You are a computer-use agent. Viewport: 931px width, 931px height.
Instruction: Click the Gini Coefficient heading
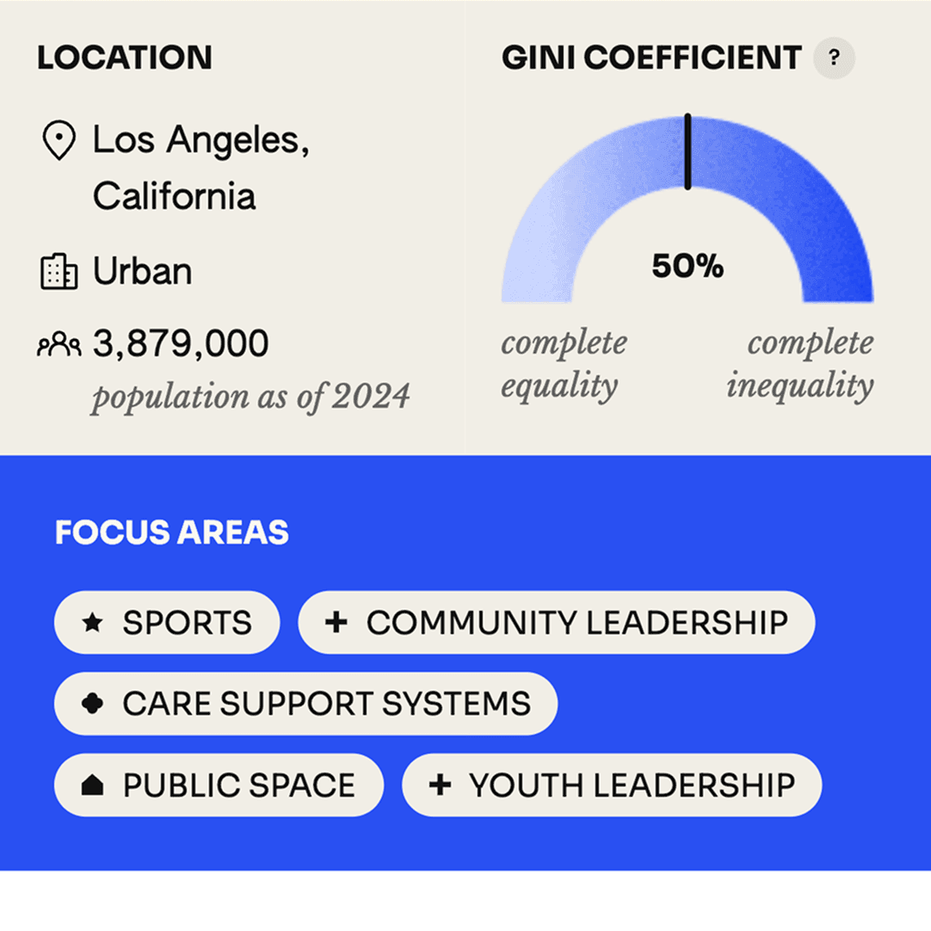651,59
